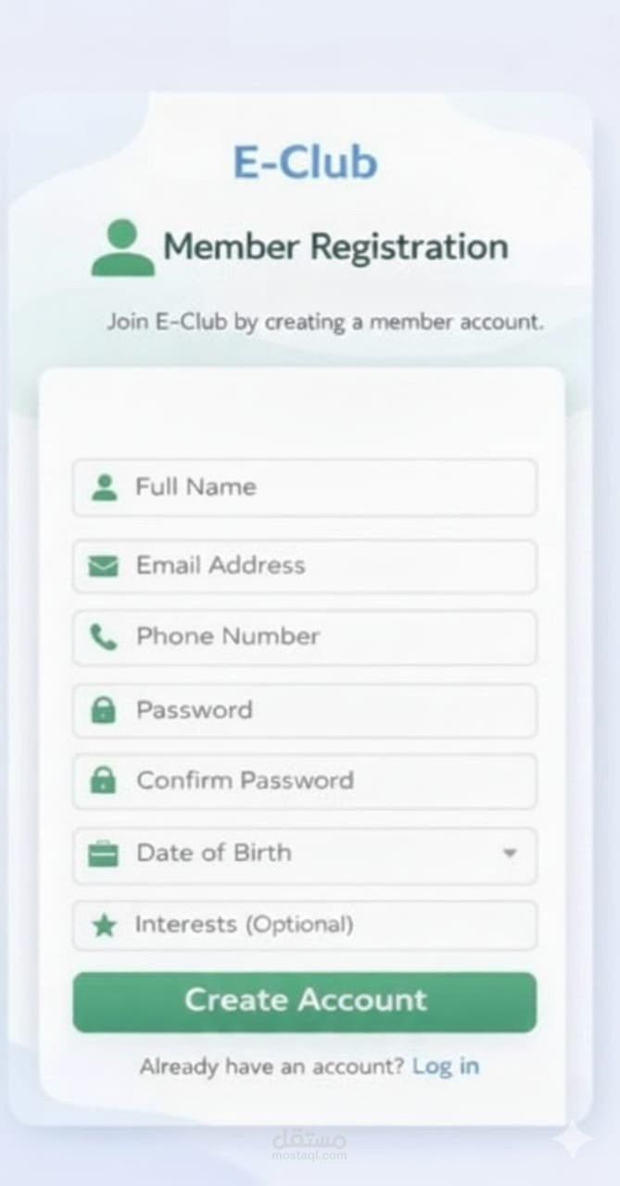Click the Member Registration heading
The height and width of the screenshot is (1186, 620).
pos(335,246)
